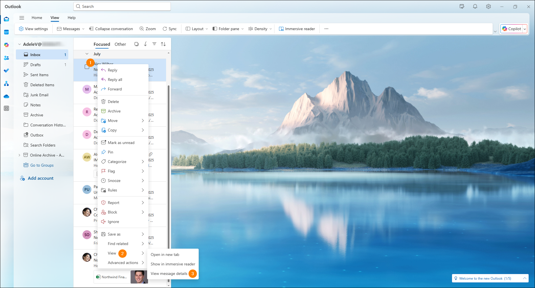535x288 pixels.
Task: Toggle Collapse conversation in the ribbon
Action: click(x=111, y=28)
